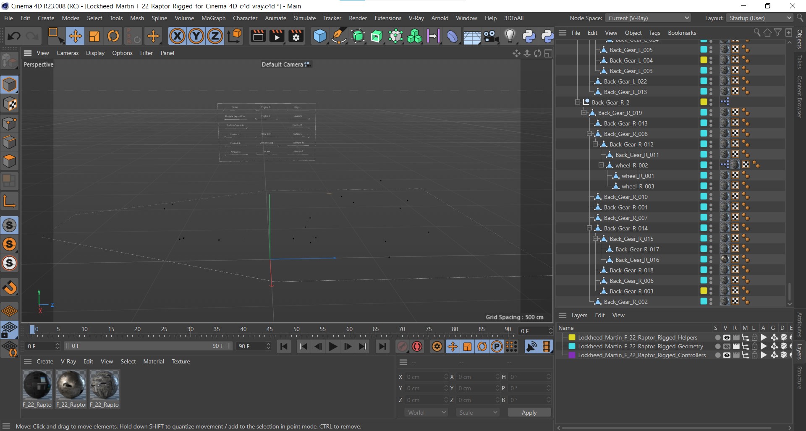Open the V-Ray menu in menu bar
806x431 pixels.
(x=416, y=18)
